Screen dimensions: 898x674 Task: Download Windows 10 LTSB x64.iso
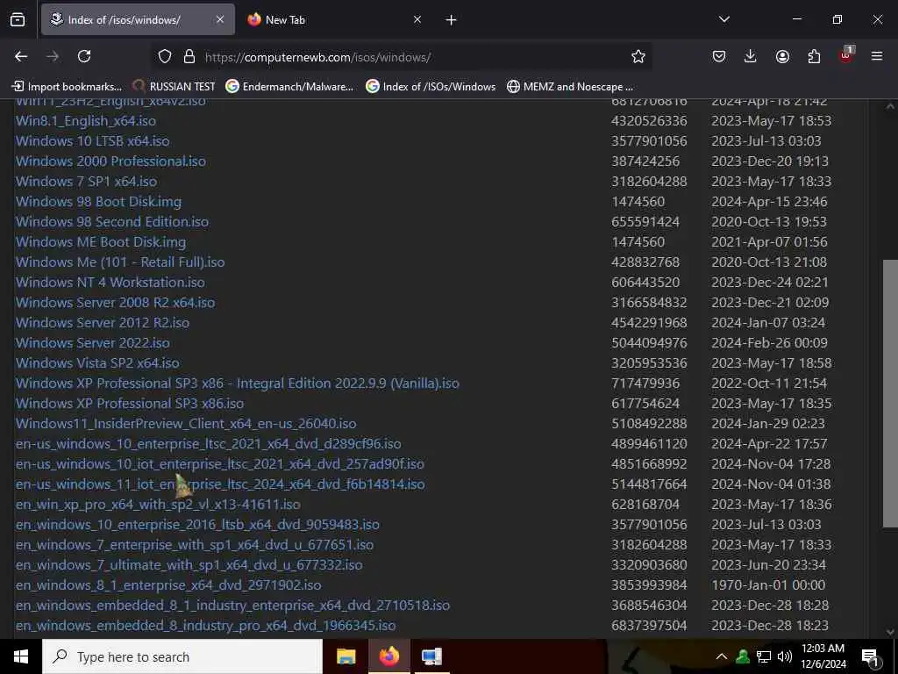[92, 141]
